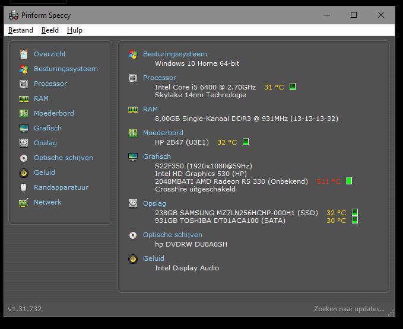Click the Samsung SSD temperature indicator
This screenshot has width=403, height=329.
355,212
